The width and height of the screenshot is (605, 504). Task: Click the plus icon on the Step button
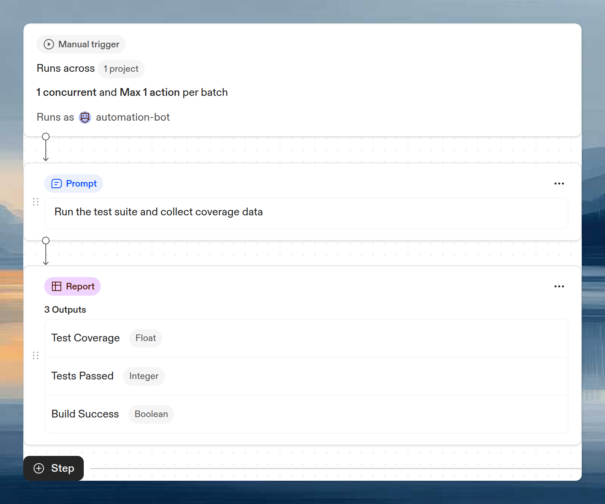click(x=38, y=468)
